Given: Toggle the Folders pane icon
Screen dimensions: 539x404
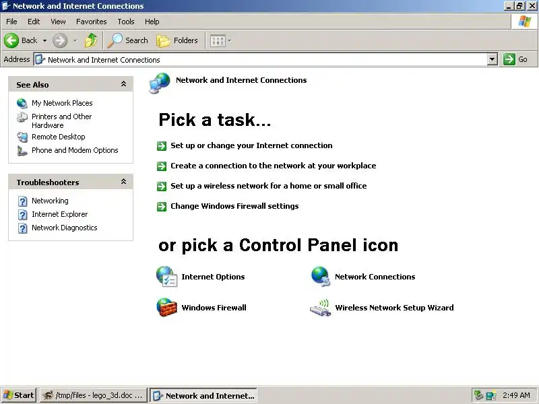Looking at the screenshot, I should pyautogui.click(x=163, y=40).
